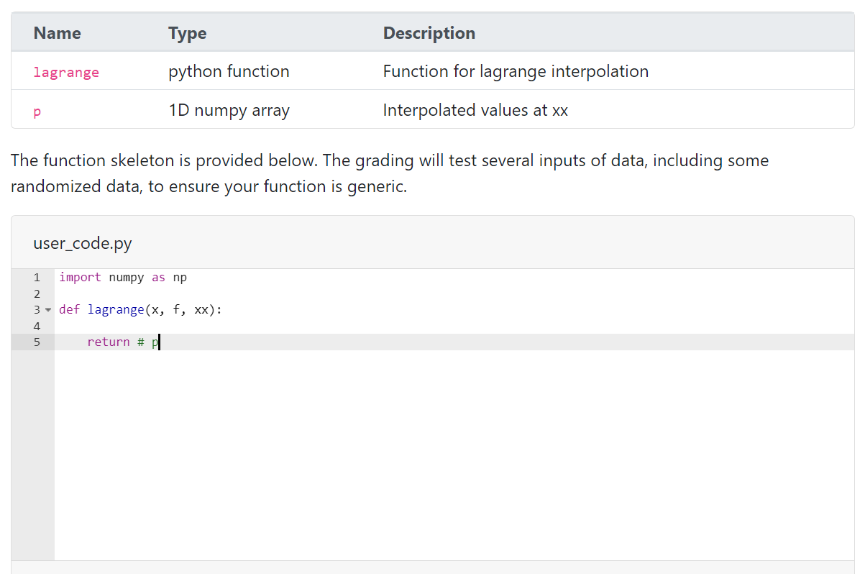
Task: Click the lagrange function name in the code
Action: 116,309
